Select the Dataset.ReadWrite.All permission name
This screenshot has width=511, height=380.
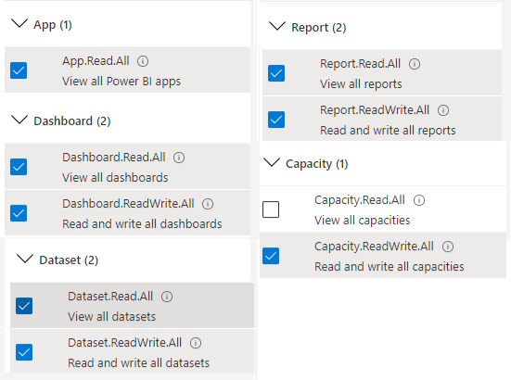click(124, 343)
